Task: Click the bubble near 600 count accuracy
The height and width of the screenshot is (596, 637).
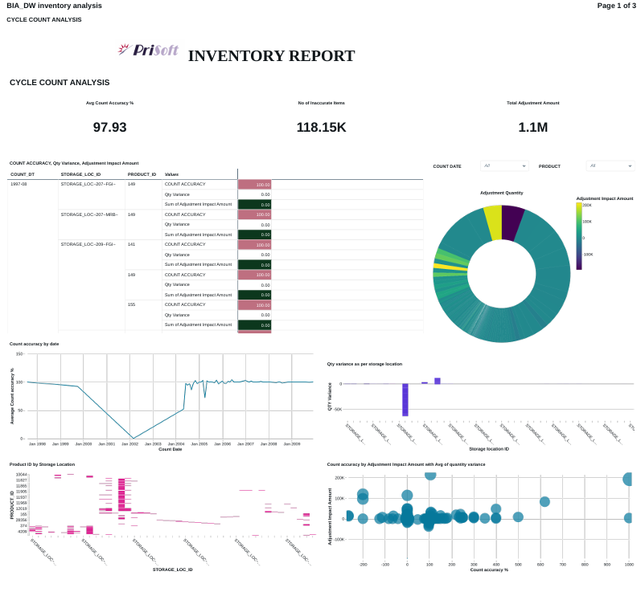Action: click(x=545, y=501)
